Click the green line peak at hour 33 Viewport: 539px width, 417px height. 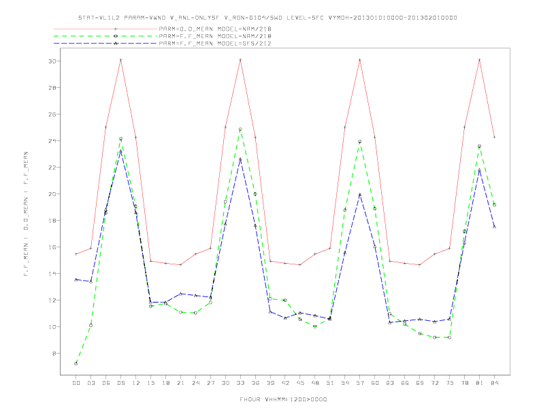click(240, 129)
